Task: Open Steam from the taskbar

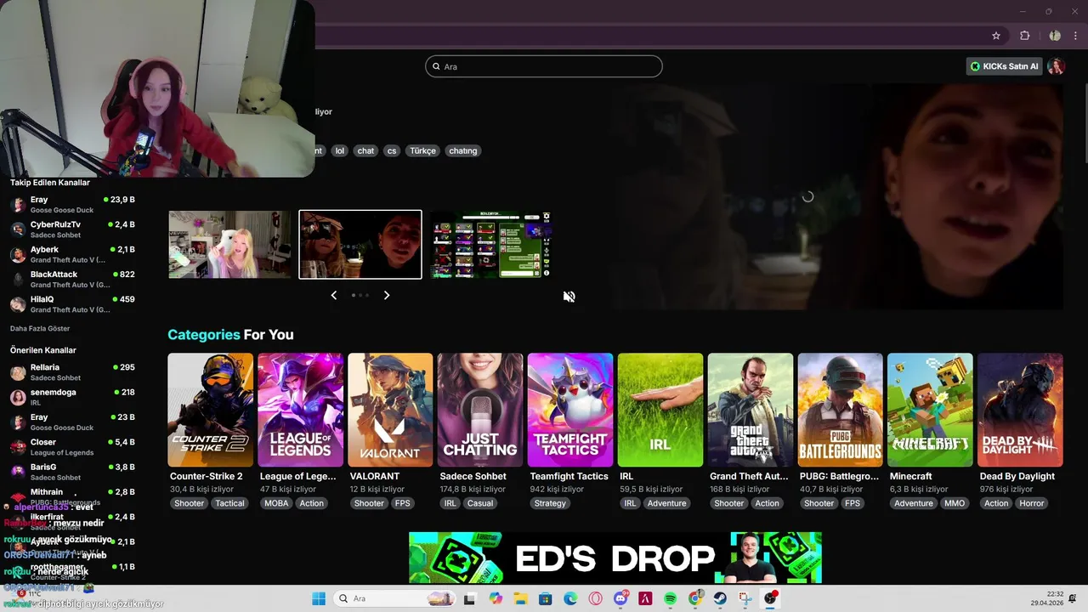Action: (720, 599)
